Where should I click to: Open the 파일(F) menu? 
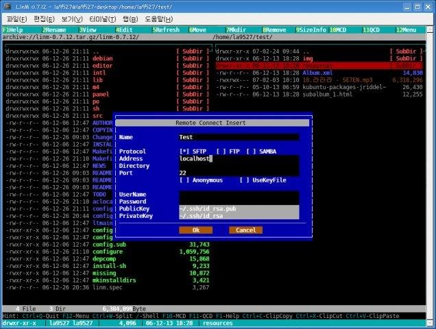pos(16,19)
